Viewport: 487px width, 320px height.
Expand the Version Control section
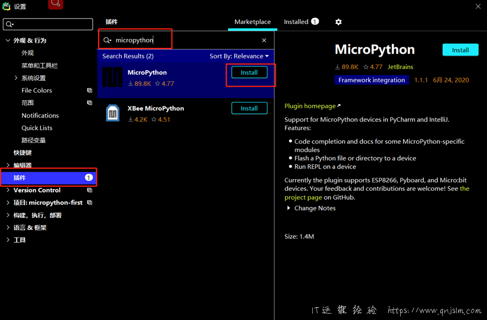coord(8,190)
